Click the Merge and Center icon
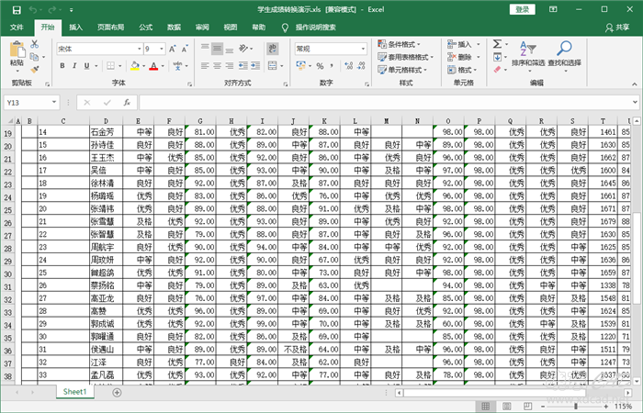 [x=272, y=65]
